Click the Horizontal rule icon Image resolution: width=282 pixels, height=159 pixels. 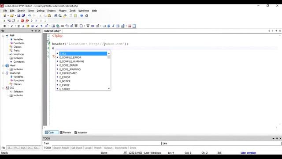click(63, 26)
